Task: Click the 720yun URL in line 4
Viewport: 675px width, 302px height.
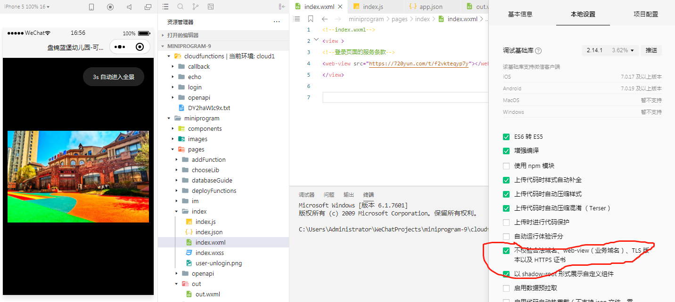Action: (419, 64)
